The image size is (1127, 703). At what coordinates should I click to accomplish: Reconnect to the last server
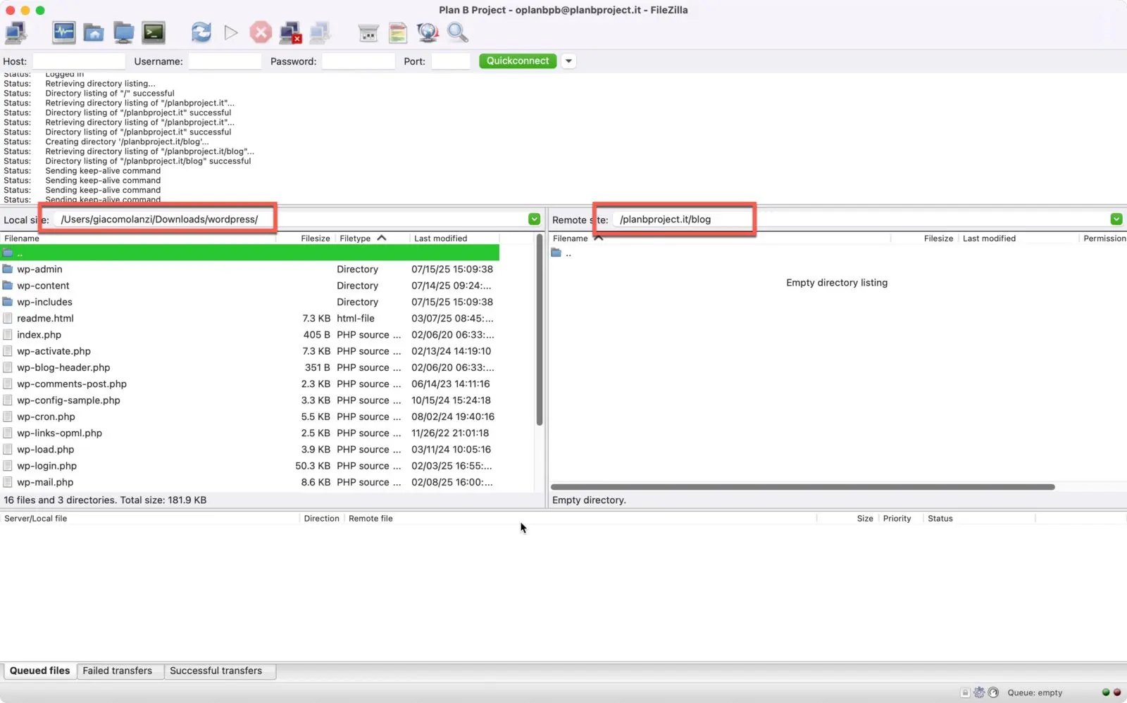(320, 32)
